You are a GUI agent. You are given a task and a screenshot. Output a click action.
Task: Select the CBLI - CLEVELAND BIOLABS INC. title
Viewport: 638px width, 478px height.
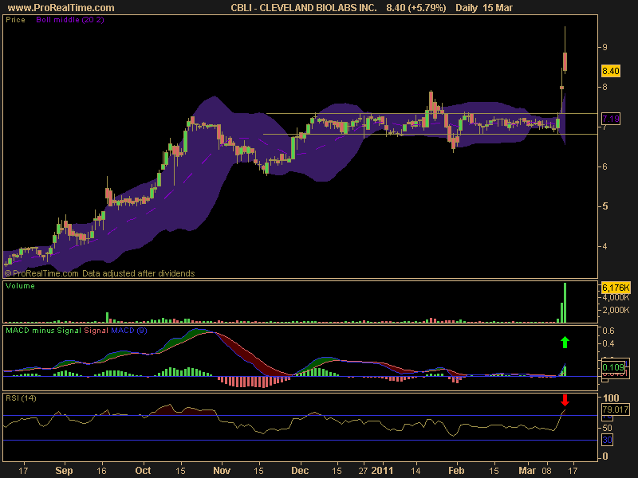304,8
